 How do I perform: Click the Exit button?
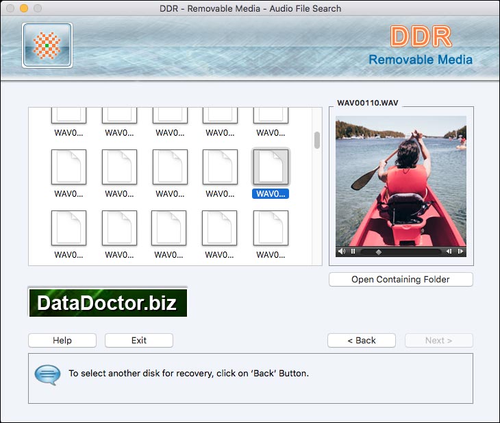point(139,340)
